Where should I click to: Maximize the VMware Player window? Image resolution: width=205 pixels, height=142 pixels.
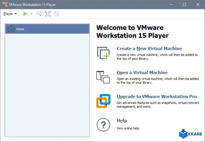pyautogui.click(x=184, y=4)
